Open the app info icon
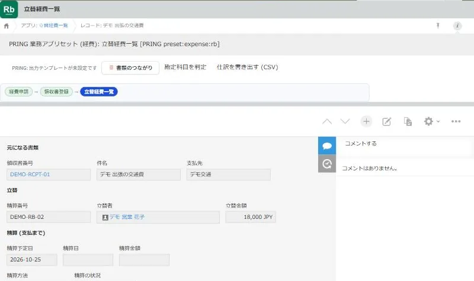The image size is (474, 281). pos(457,26)
